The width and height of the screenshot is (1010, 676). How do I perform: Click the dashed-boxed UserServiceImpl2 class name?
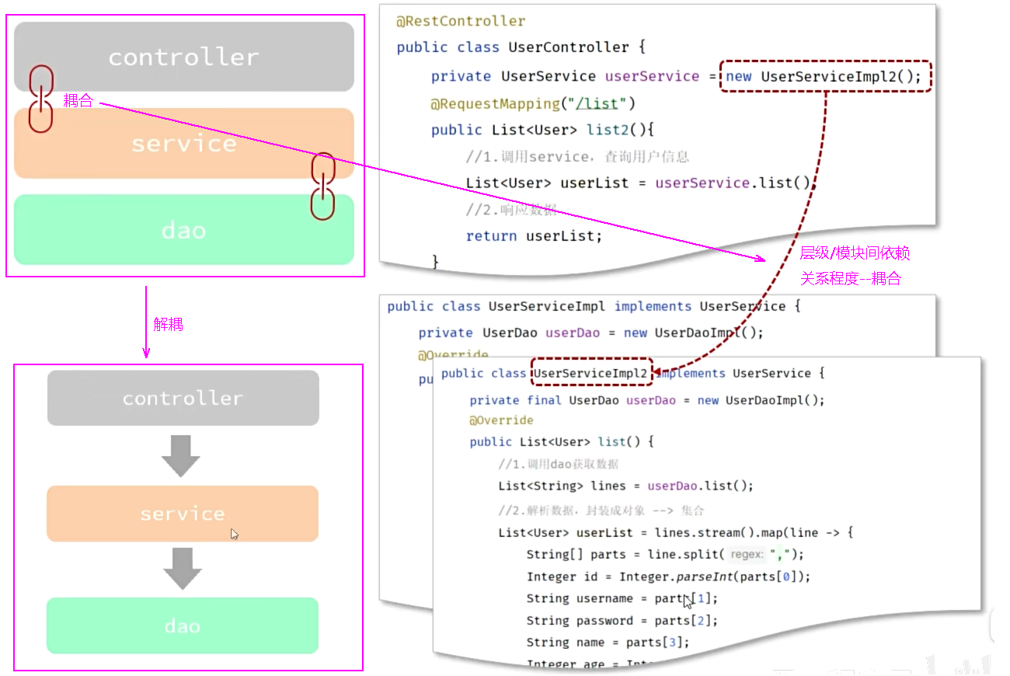[x=591, y=373]
